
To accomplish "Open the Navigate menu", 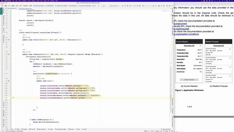I will point(24,1).
